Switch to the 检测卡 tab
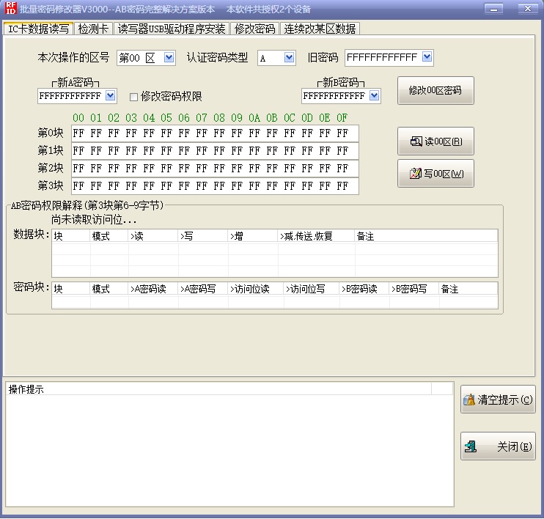The height and width of the screenshot is (519, 544). (x=94, y=29)
